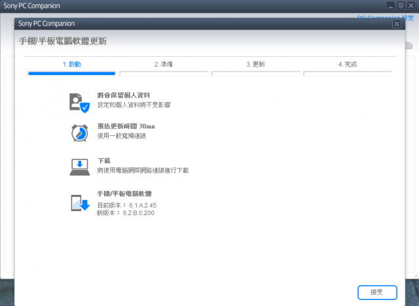Screen dimensions: 419x306
Task: Click the 接受 (Accept) button
Action: click(378, 292)
